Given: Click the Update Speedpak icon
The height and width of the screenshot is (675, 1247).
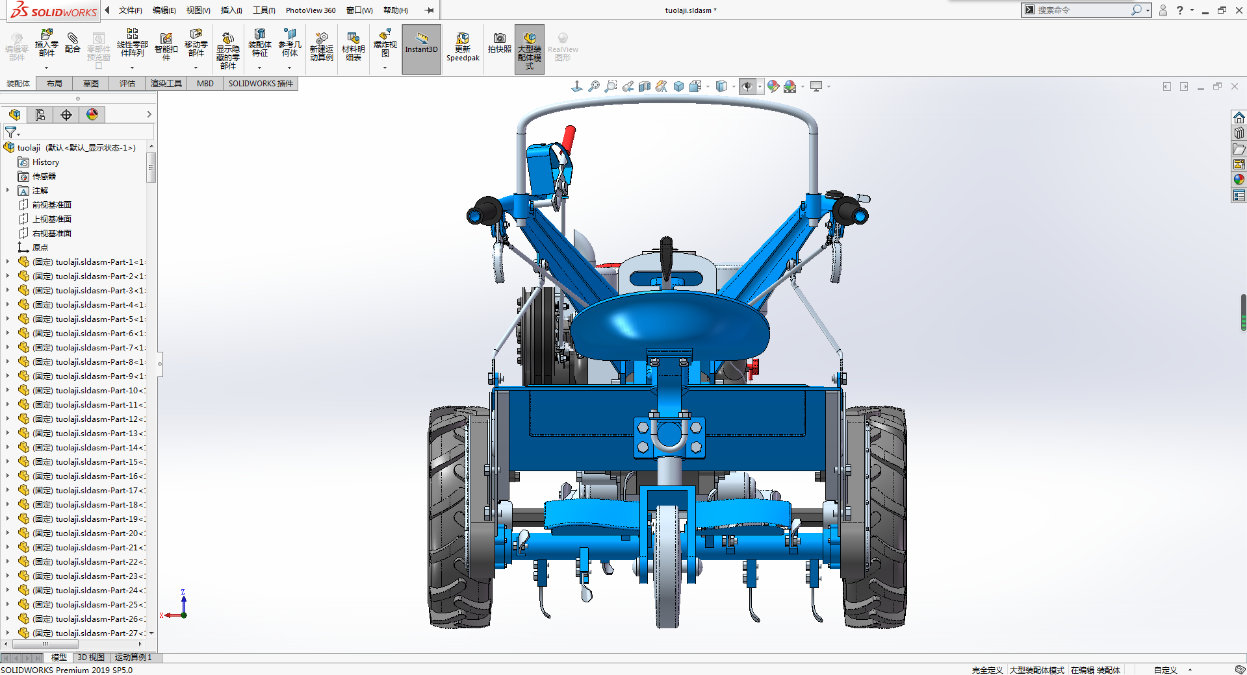Looking at the screenshot, I should 463,47.
